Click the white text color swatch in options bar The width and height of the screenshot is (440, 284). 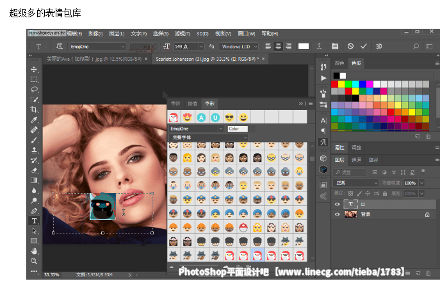coord(304,46)
